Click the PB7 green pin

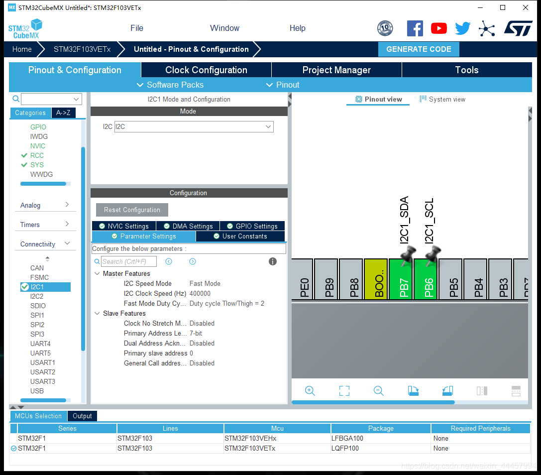[401, 279]
